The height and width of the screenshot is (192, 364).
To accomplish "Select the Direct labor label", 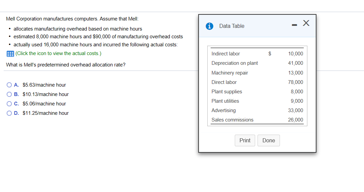I will coord(224,82).
